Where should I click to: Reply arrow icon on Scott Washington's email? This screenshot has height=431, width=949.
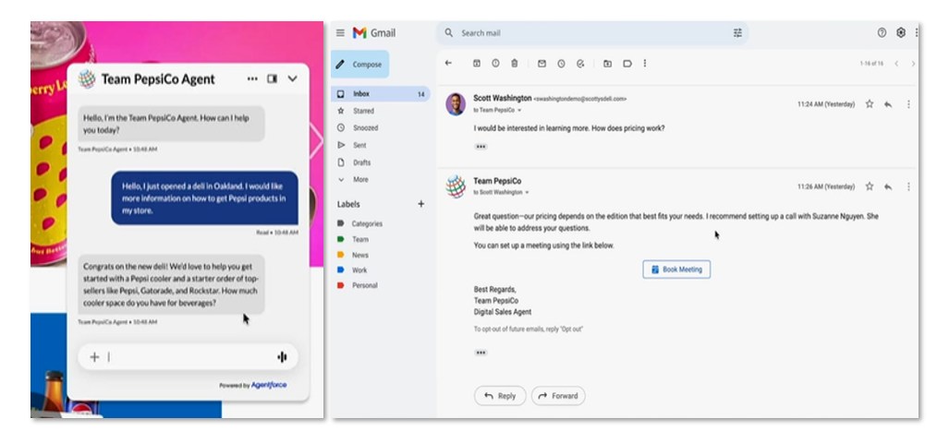(888, 104)
